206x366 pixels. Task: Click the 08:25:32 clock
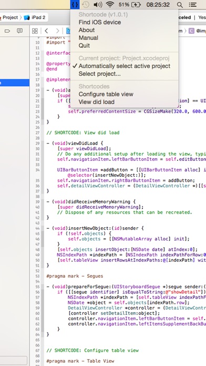click(158, 4)
